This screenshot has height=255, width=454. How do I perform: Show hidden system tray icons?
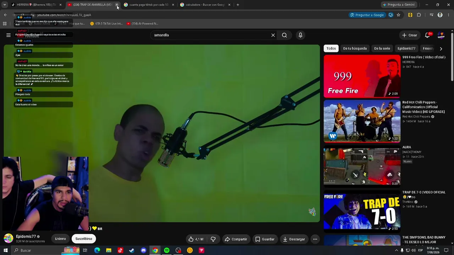(397, 250)
